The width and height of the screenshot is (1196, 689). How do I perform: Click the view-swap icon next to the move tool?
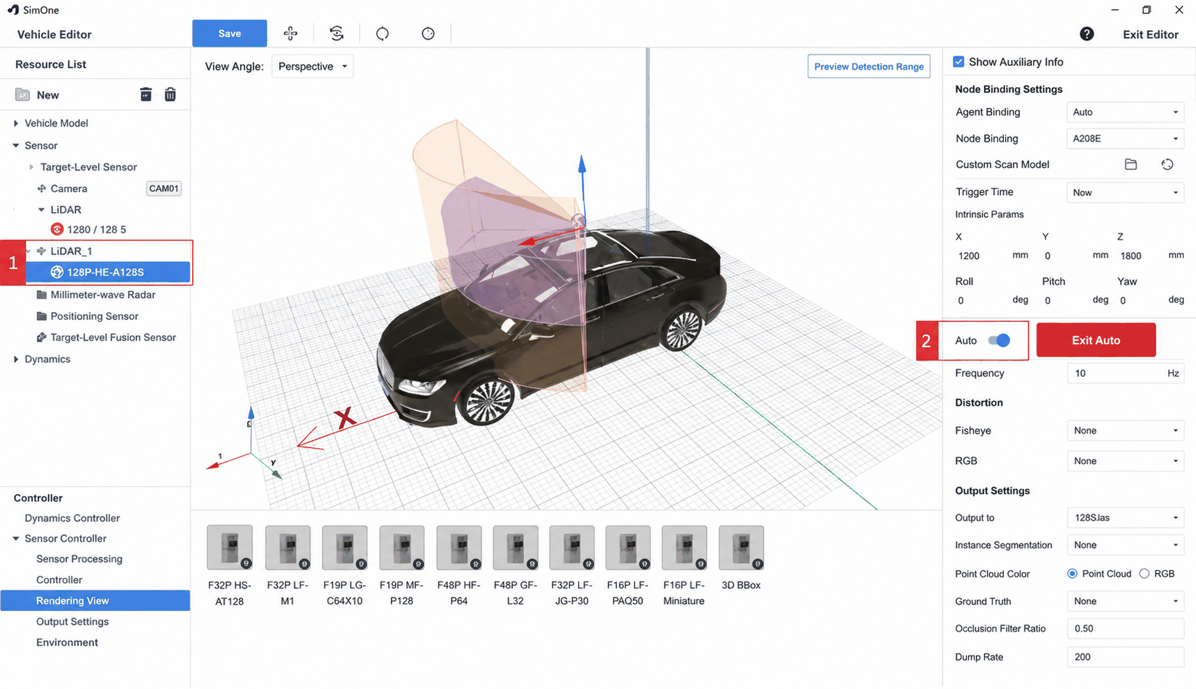[336, 33]
